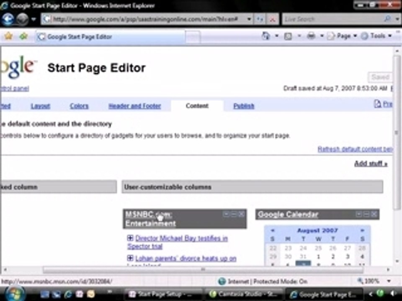Click the control panel link

pos(15,89)
